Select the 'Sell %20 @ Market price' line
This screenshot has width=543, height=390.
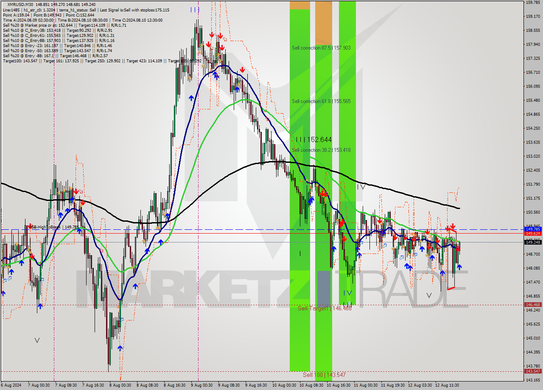coord(64,25)
